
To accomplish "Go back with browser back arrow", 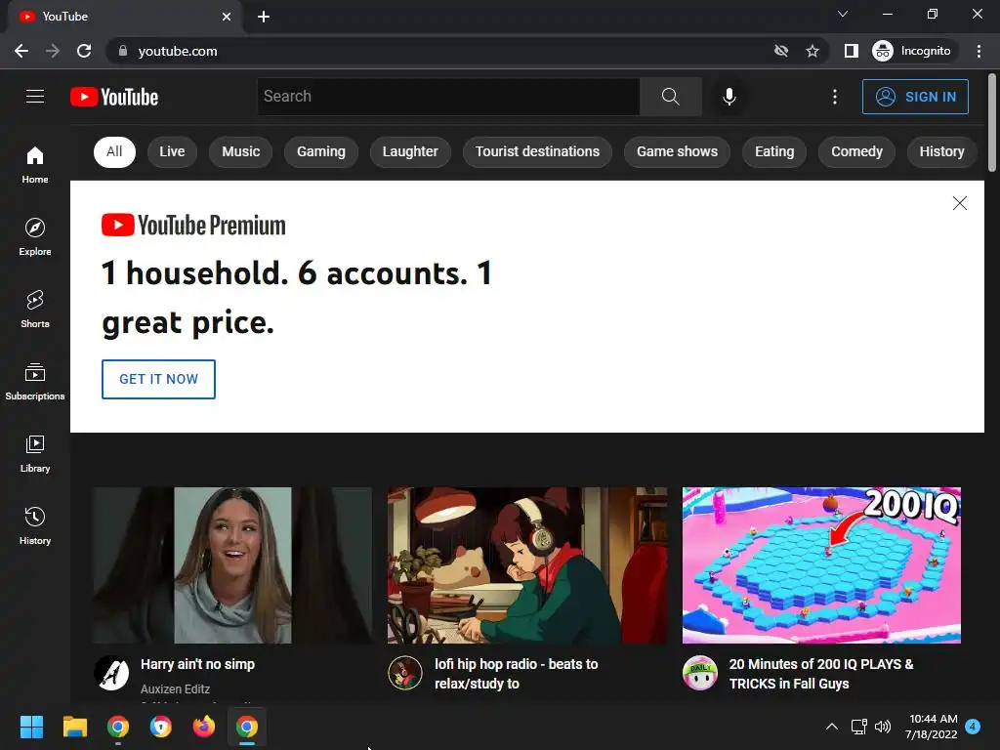I will (x=21, y=51).
